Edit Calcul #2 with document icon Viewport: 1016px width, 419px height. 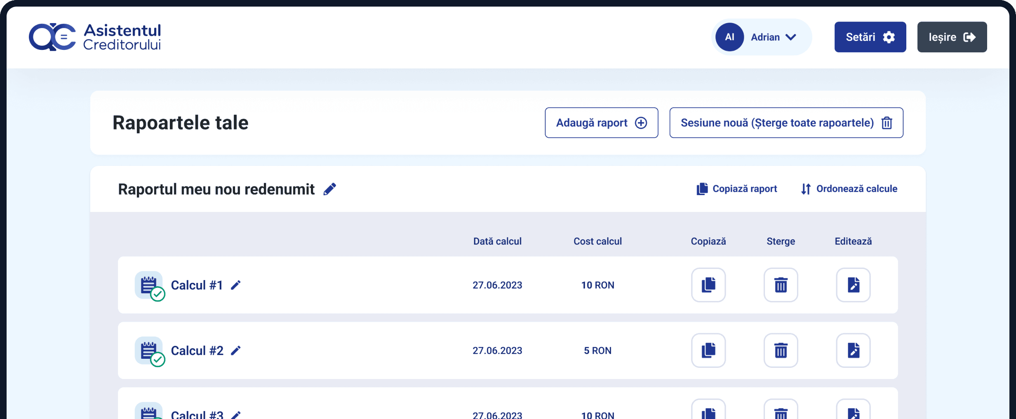coord(853,351)
